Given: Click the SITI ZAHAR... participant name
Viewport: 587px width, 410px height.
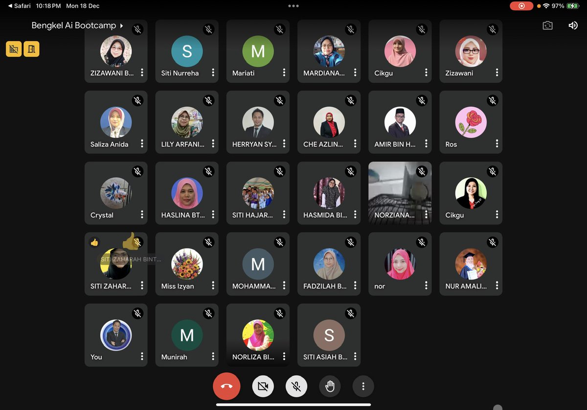Looking at the screenshot, I should 111,286.
